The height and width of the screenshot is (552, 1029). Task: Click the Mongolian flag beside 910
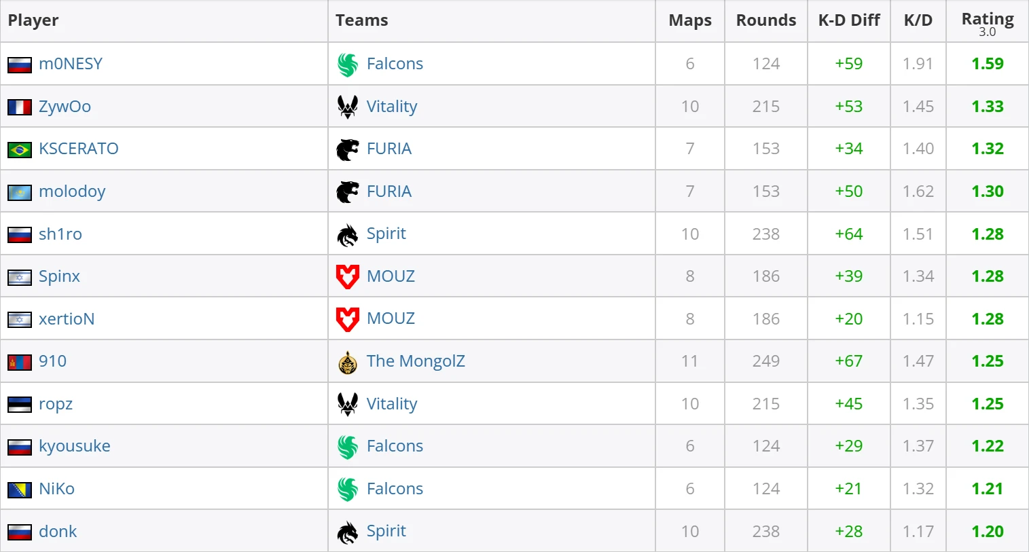[20, 362]
